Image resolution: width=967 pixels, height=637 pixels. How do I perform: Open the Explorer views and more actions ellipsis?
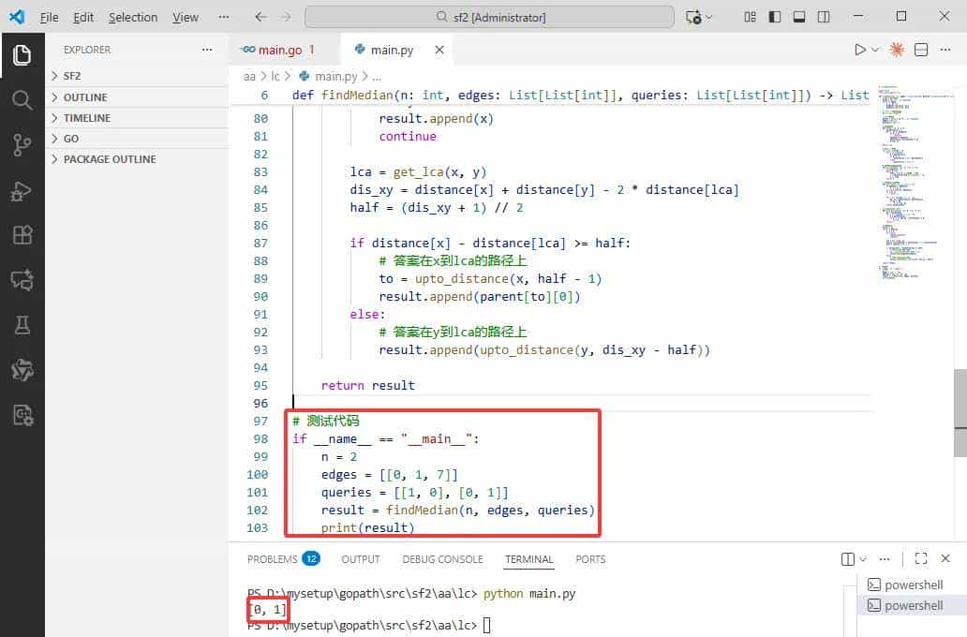[x=206, y=50]
